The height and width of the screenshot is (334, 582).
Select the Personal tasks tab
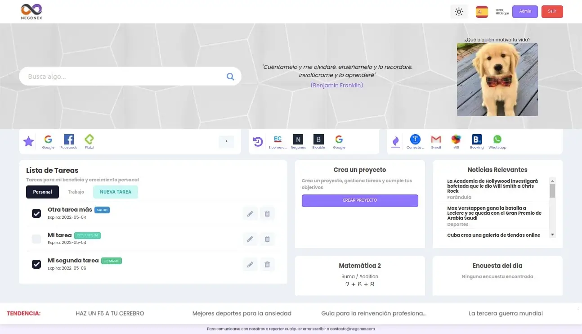click(x=43, y=192)
